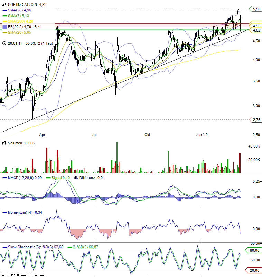This screenshot has height=277, width=262.
Task: Click the candlestick icon beside SOFTING AG
Action: coord(4,5)
